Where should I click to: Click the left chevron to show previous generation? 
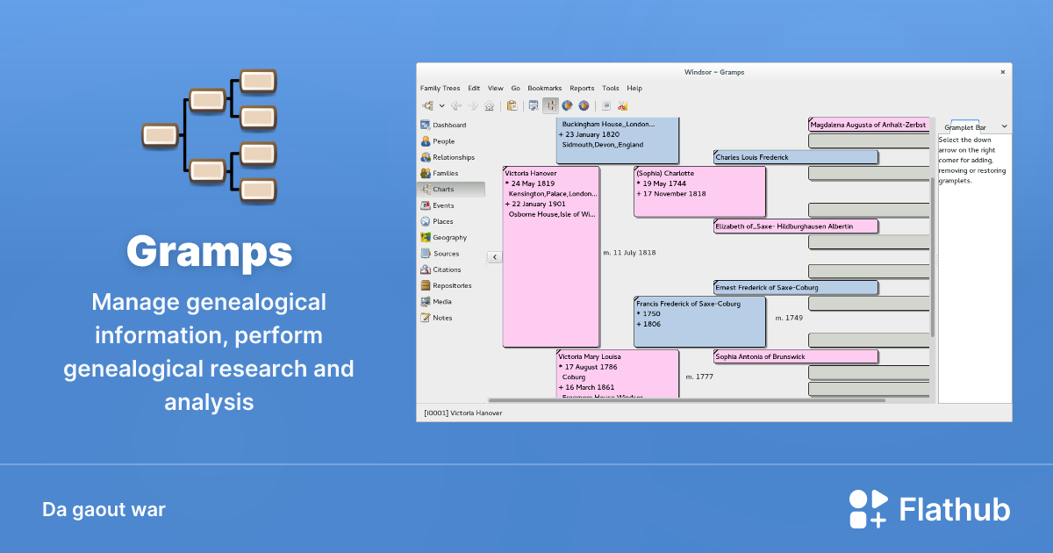coord(494,257)
